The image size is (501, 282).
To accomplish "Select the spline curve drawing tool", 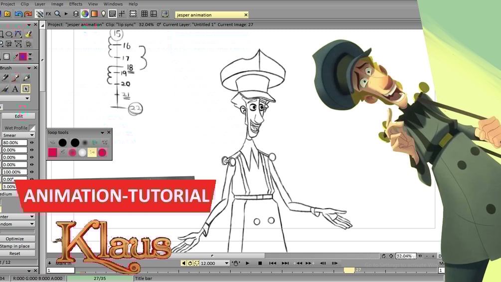I will click(18, 34).
